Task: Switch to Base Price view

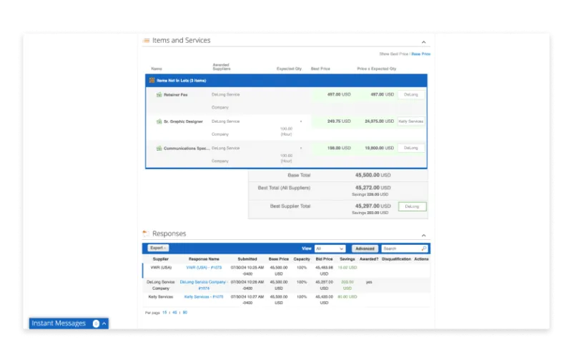Action: click(421, 54)
